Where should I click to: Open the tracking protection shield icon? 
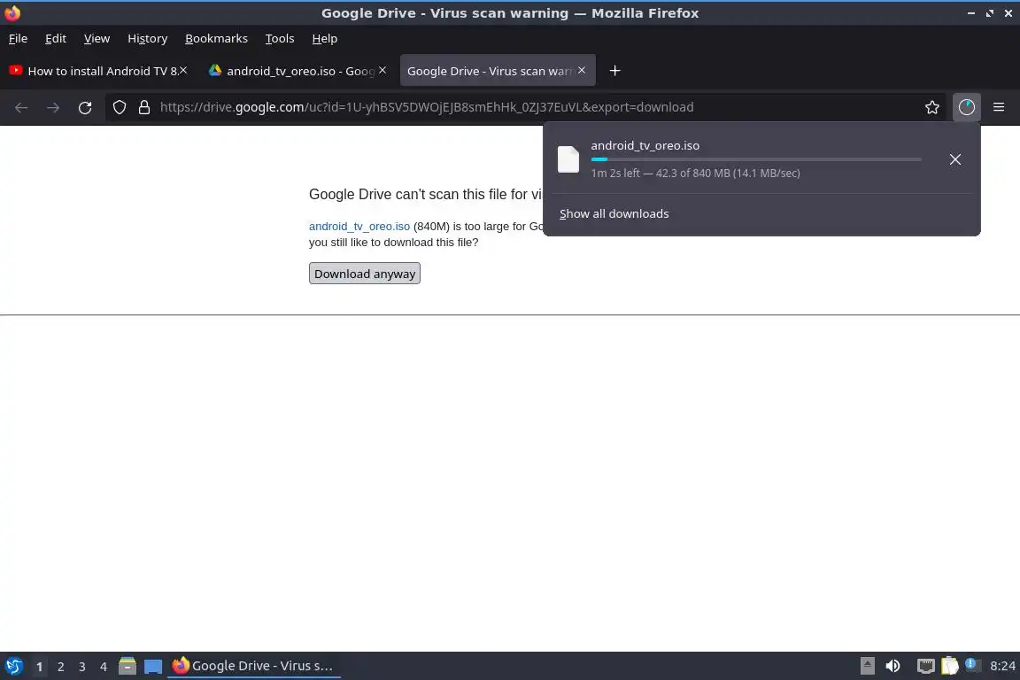tap(119, 107)
